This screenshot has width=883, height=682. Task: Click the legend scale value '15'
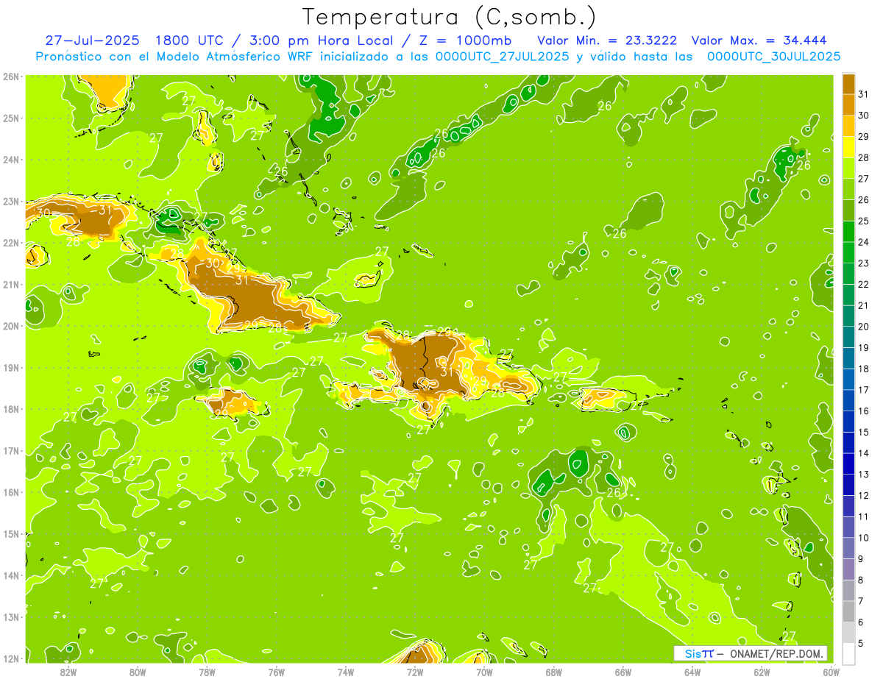pyautogui.click(x=864, y=432)
